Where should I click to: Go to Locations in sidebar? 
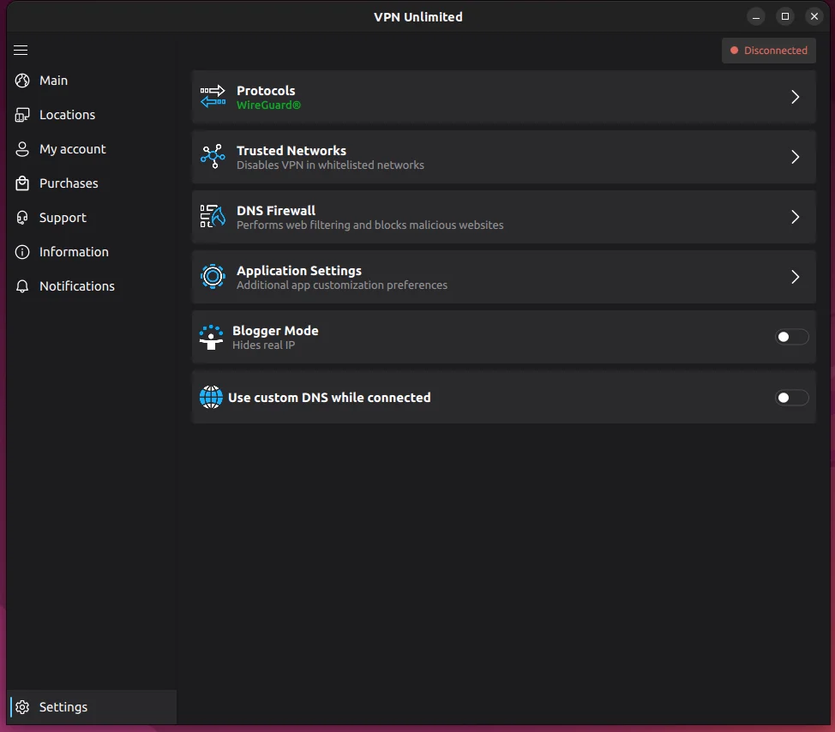click(x=67, y=115)
